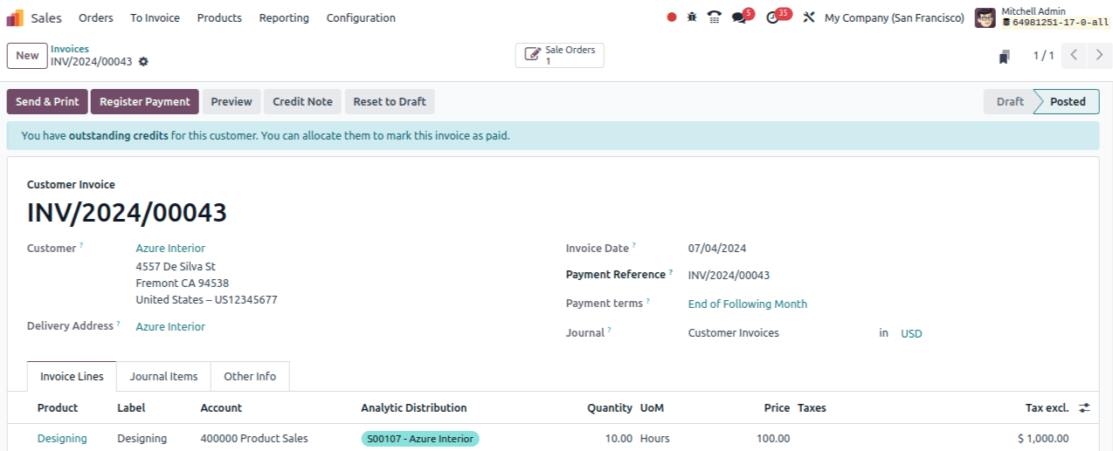Open the To Invoice menu
Image resolution: width=1113 pixels, height=451 pixels.
156,17
